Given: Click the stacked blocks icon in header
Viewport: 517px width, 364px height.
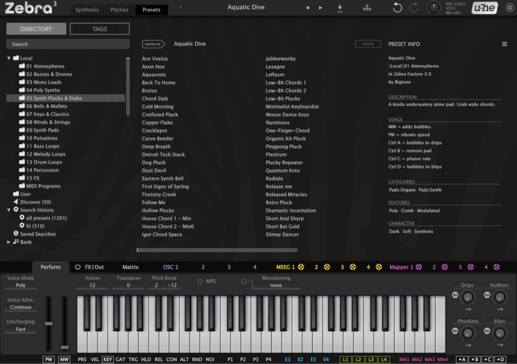Looking at the screenshot, I should [367, 8].
